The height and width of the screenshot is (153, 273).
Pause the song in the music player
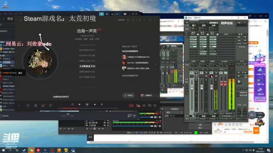87,104
